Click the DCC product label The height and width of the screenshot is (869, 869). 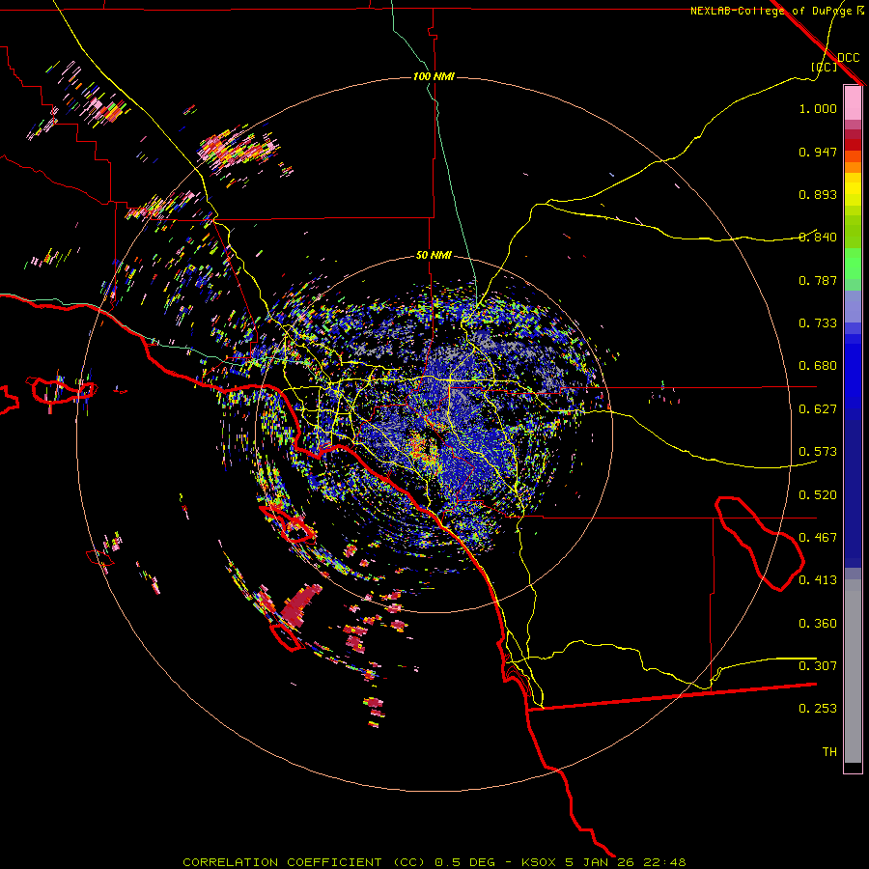coord(848,58)
